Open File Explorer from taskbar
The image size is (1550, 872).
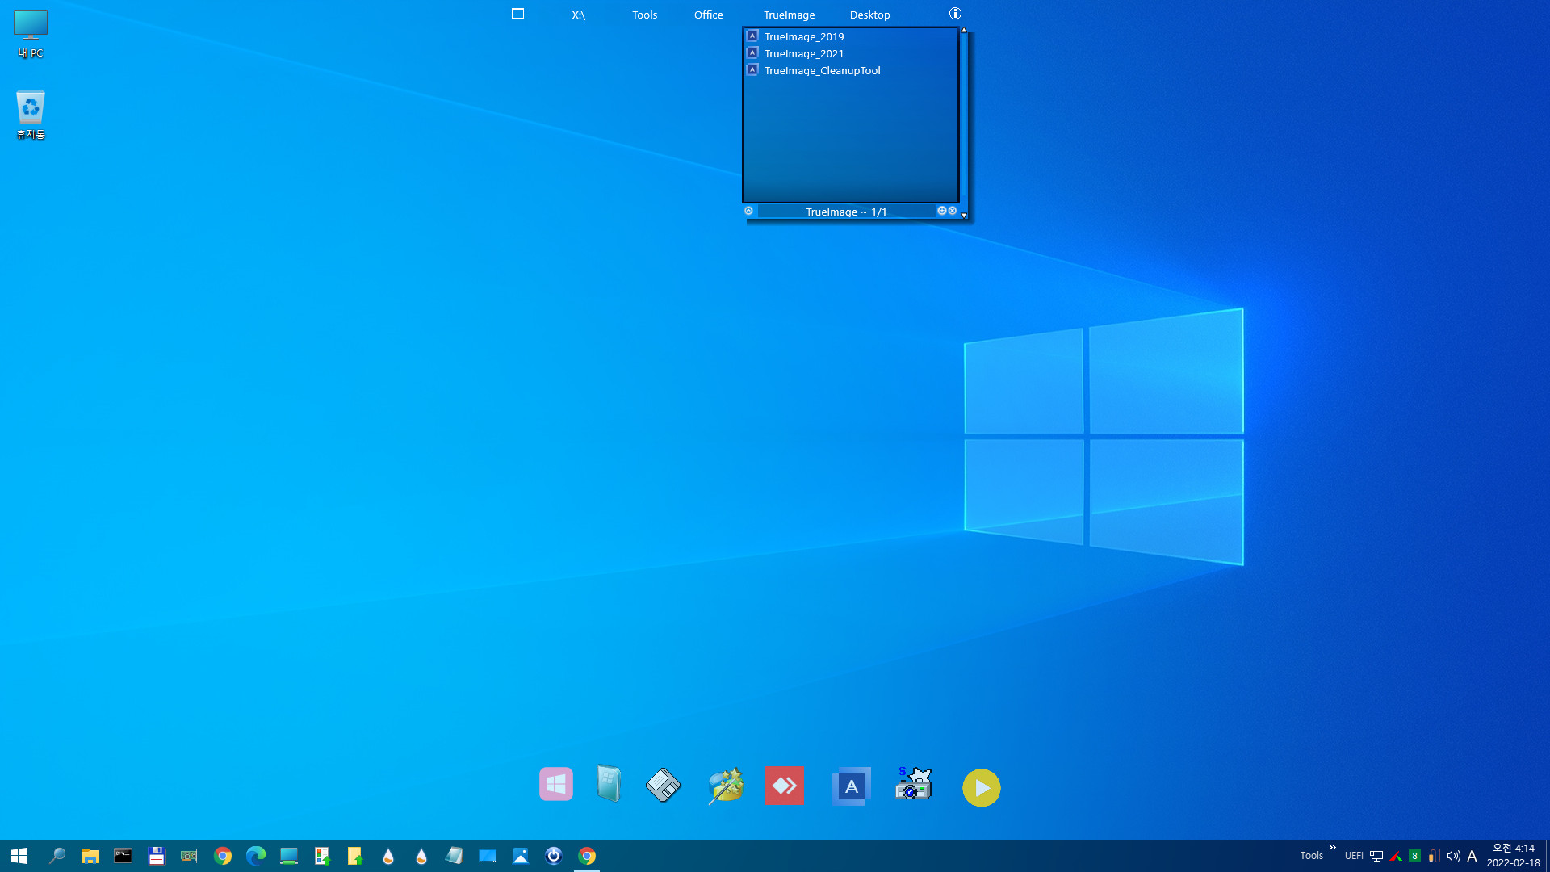click(x=90, y=856)
